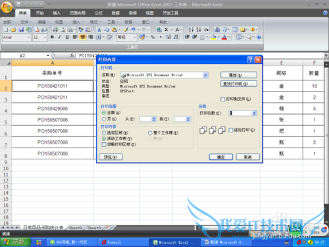Click the Fill Color paint bucket icon

[213, 37]
